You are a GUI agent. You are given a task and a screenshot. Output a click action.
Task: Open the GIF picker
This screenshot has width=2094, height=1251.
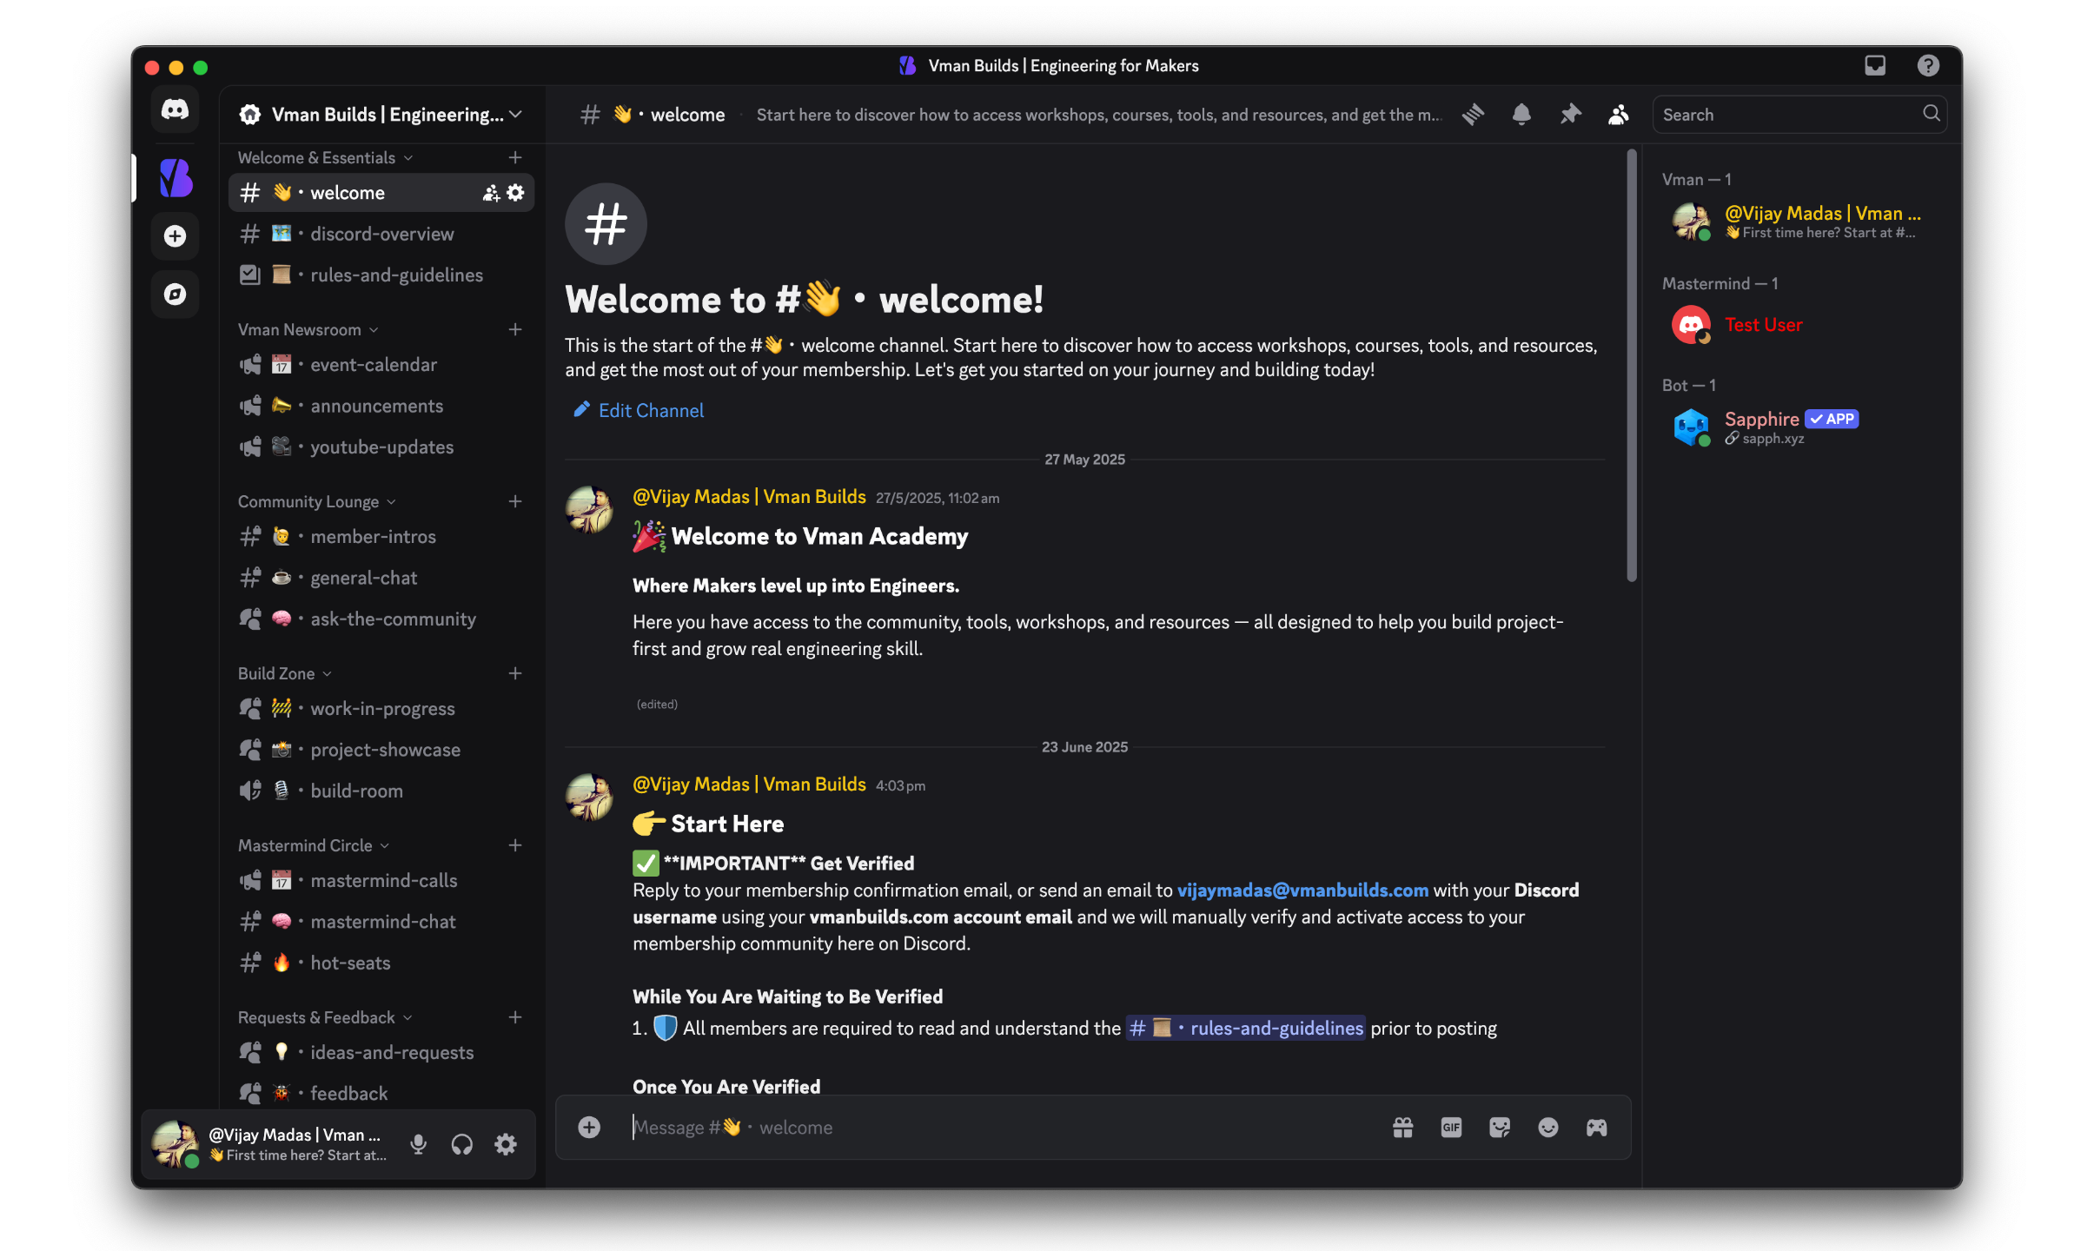[1451, 1128]
